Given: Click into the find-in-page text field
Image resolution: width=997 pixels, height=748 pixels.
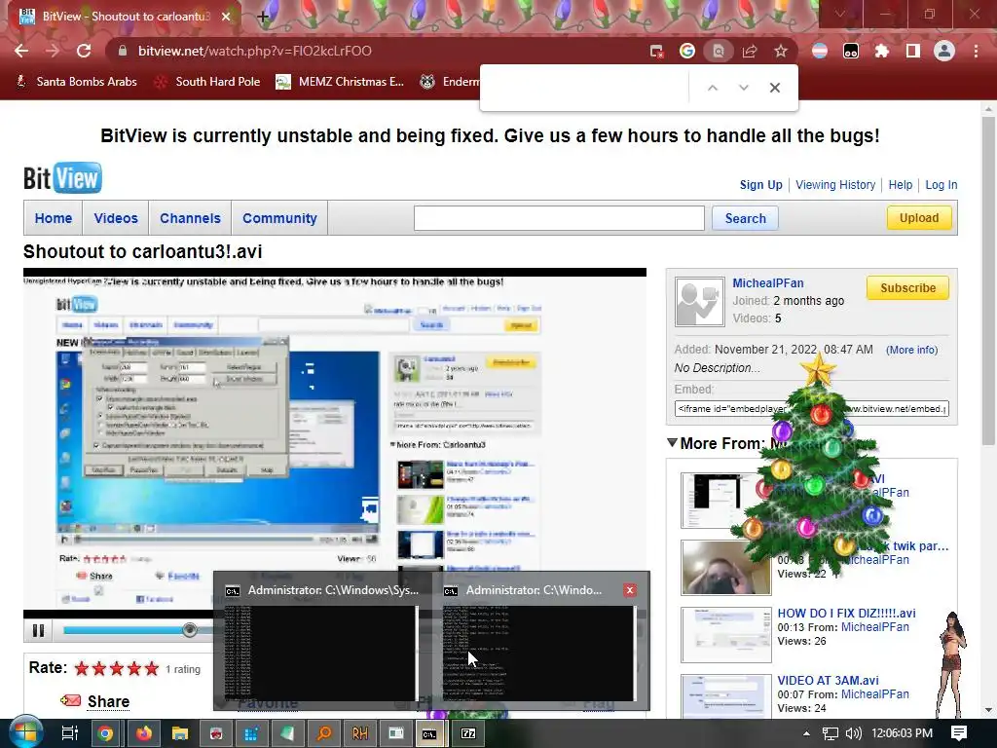Looking at the screenshot, I should coord(586,88).
